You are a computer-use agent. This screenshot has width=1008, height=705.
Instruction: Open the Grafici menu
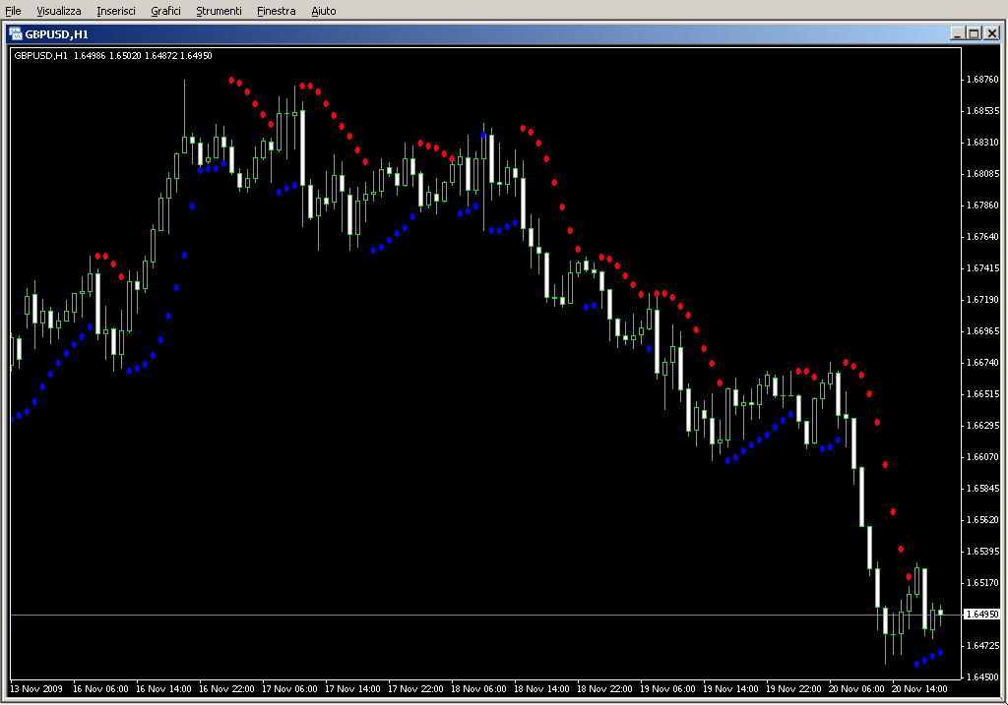tap(165, 11)
